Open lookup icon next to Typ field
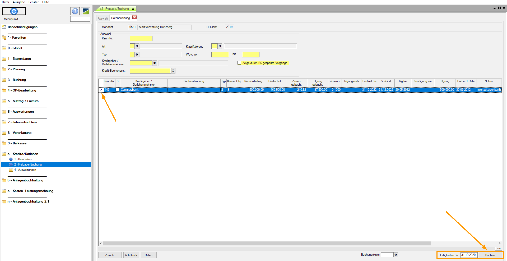The height and width of the screenshot is (261, 507). (137, 54)
